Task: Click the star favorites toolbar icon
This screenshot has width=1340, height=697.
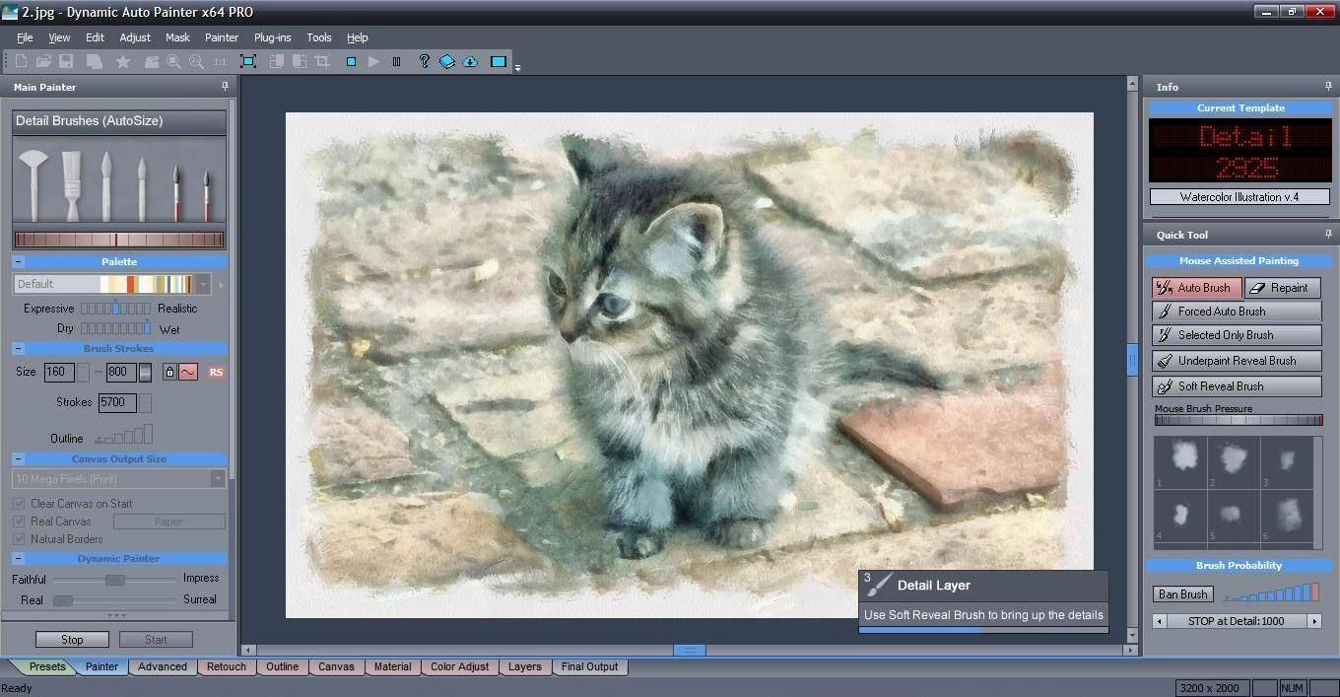Action: tap(123, 61)
